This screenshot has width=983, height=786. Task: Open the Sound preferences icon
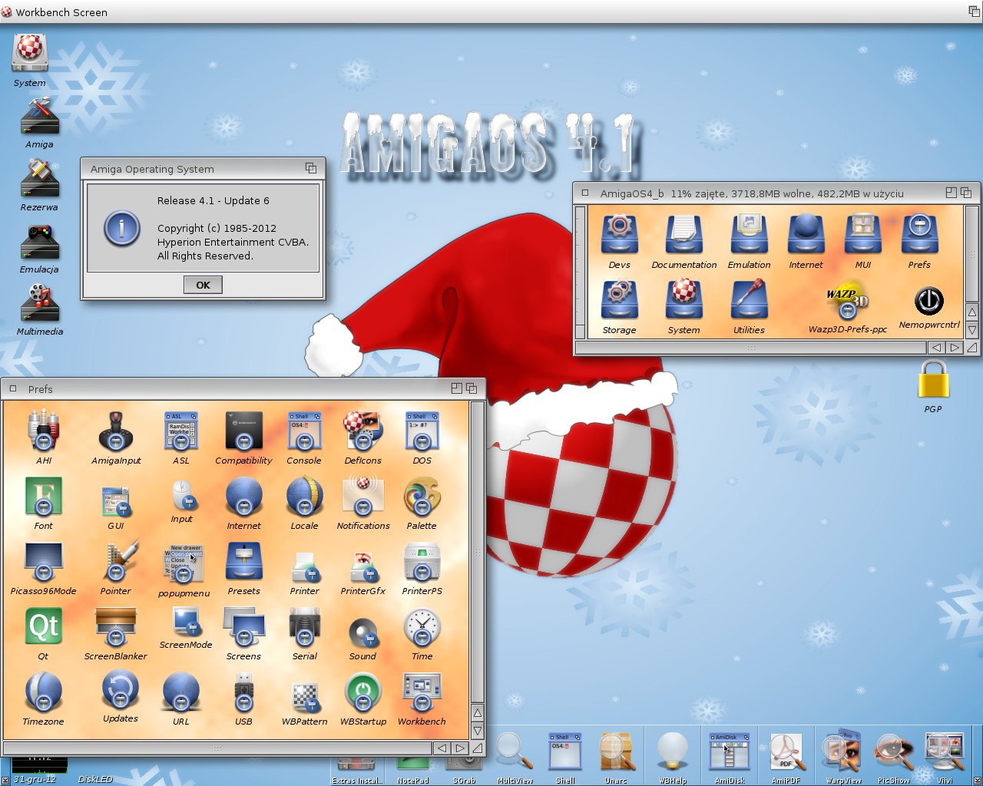tap(362, 632)
